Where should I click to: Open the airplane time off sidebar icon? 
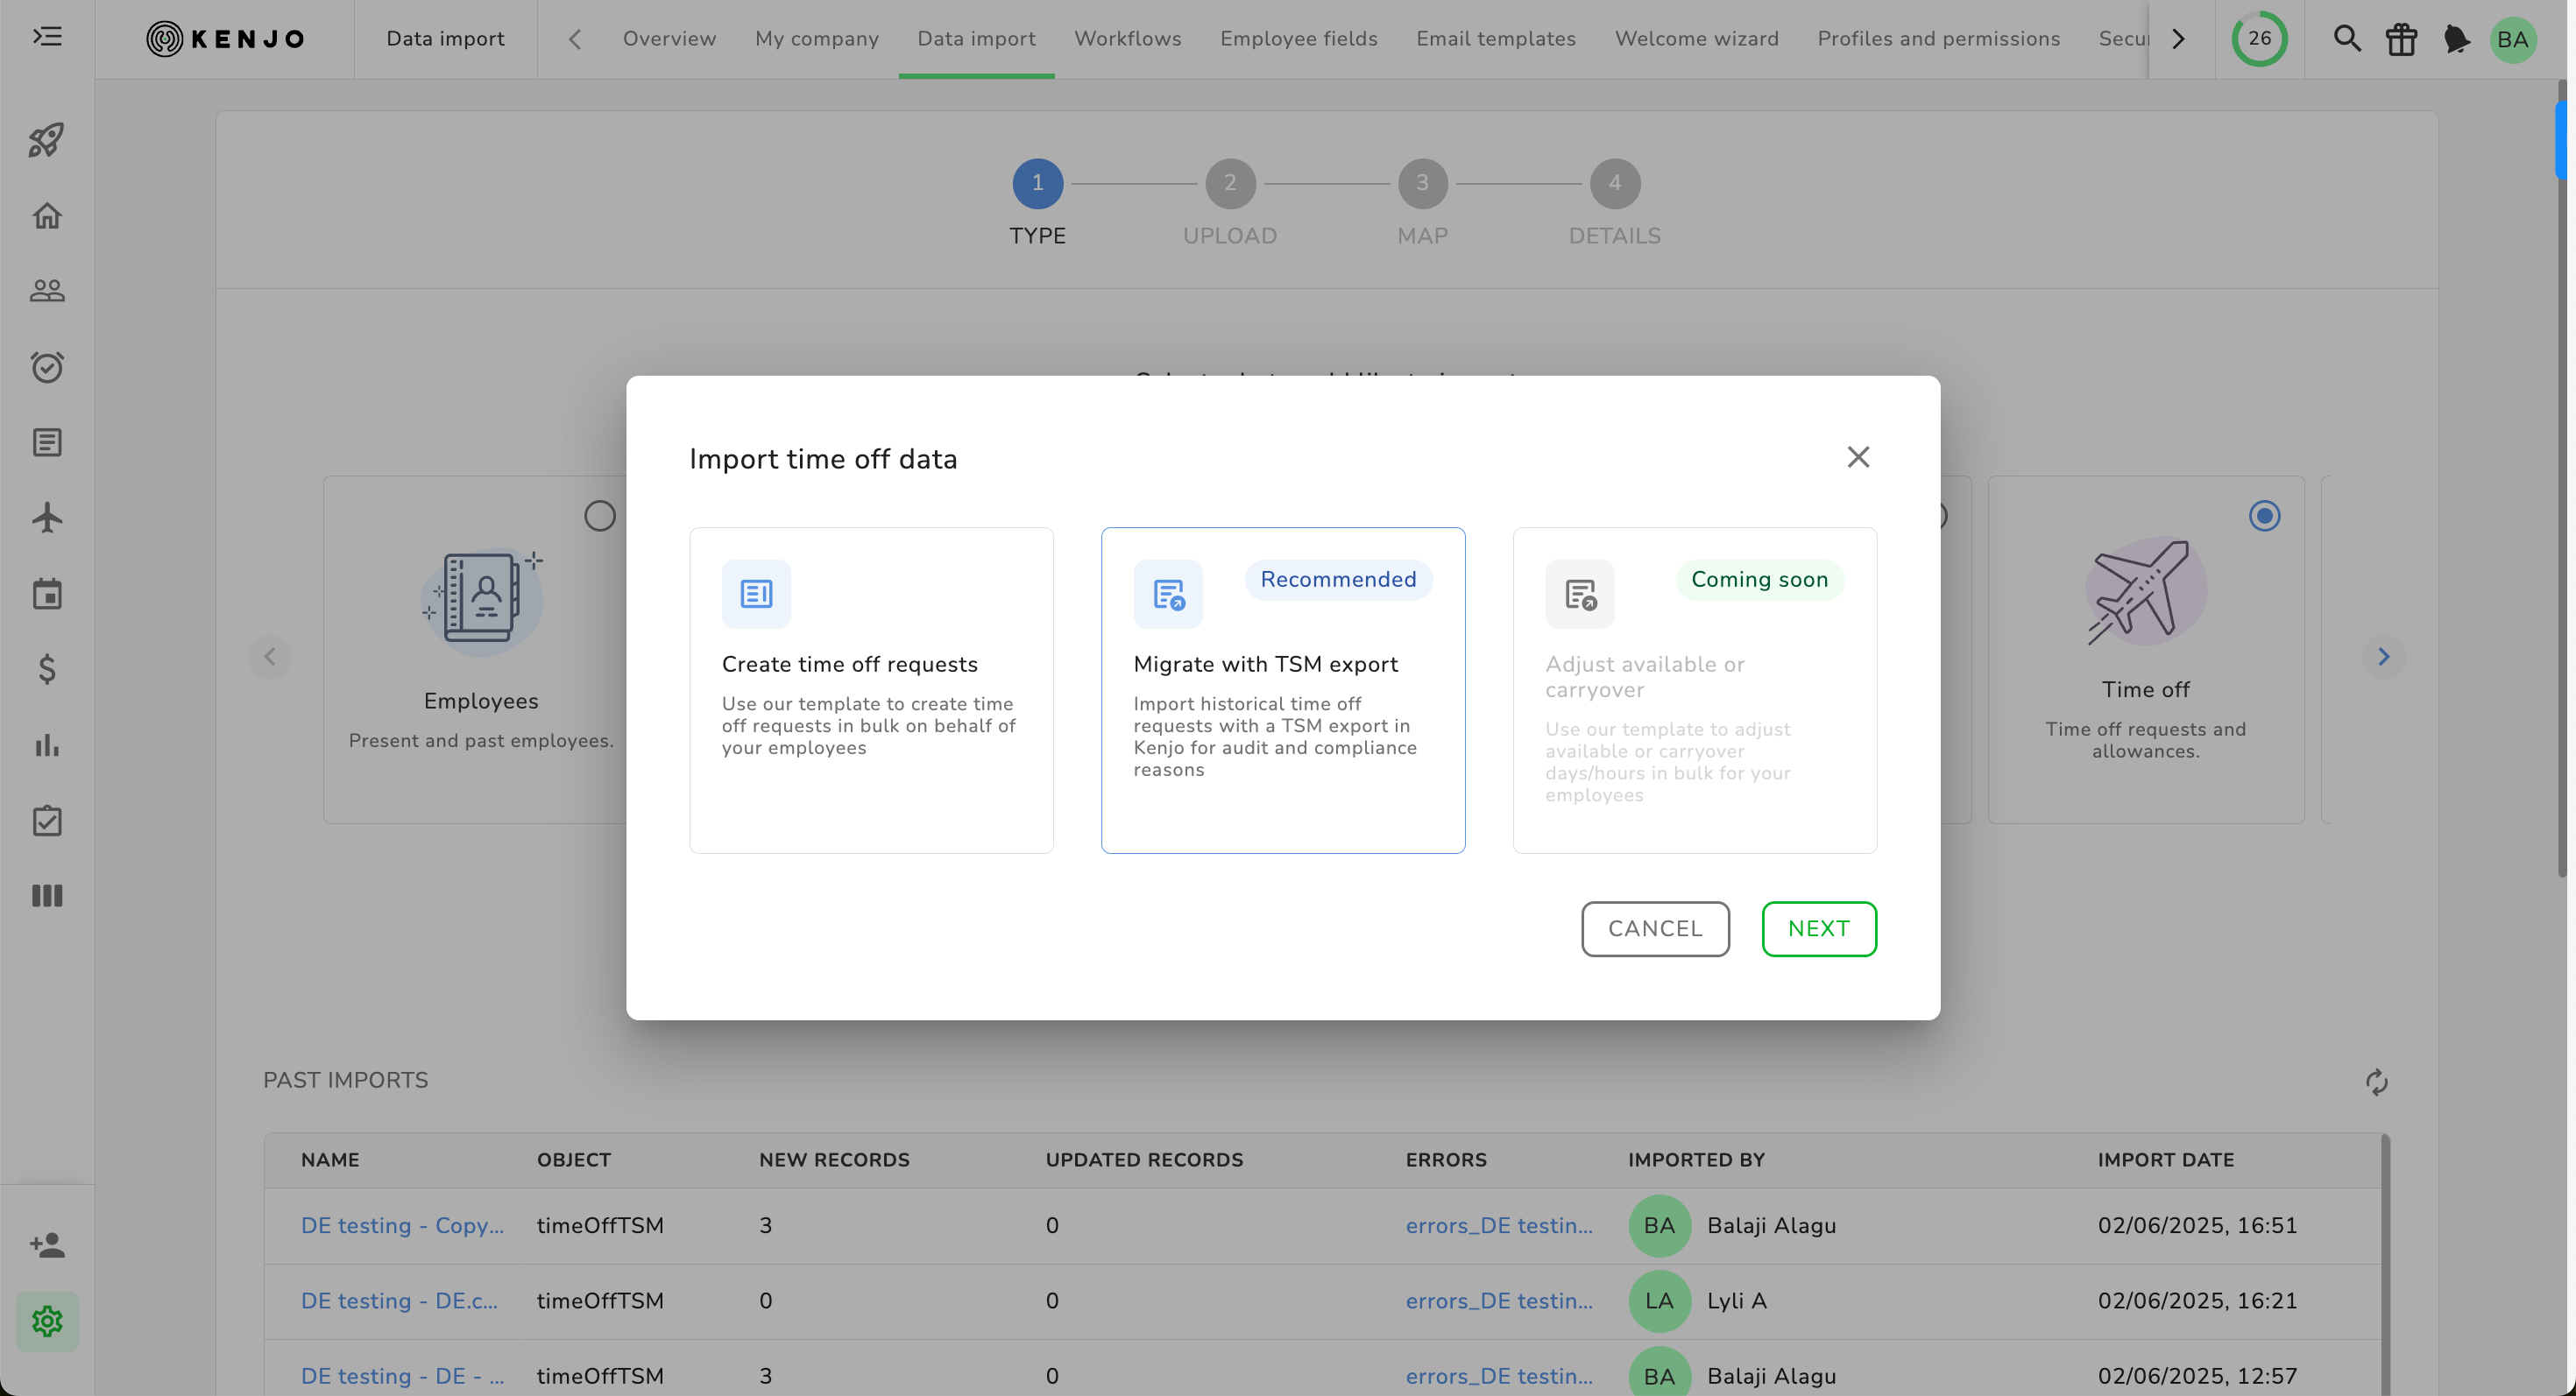pos(47,518)
